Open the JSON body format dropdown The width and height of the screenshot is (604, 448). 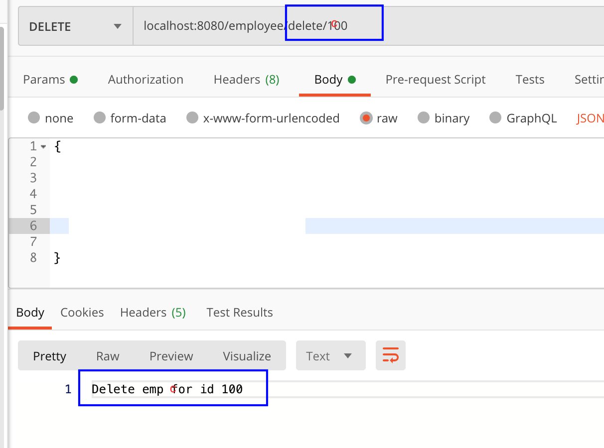pyautogui.click(x=590, y=118)
